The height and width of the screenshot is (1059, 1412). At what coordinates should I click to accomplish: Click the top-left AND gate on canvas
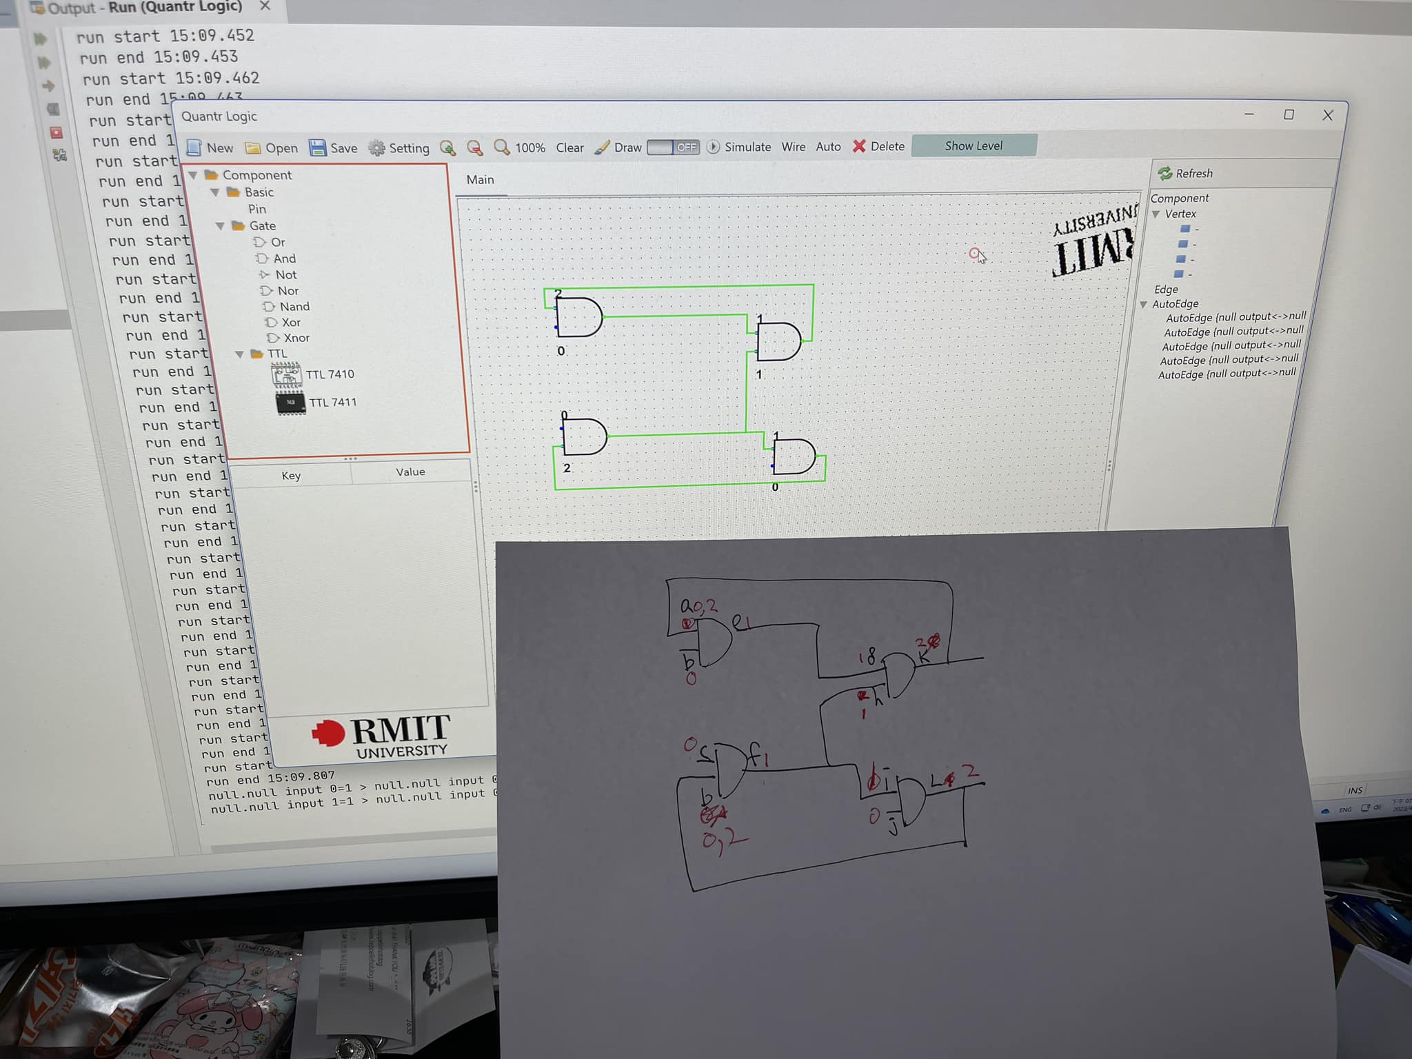click(579, 317)
